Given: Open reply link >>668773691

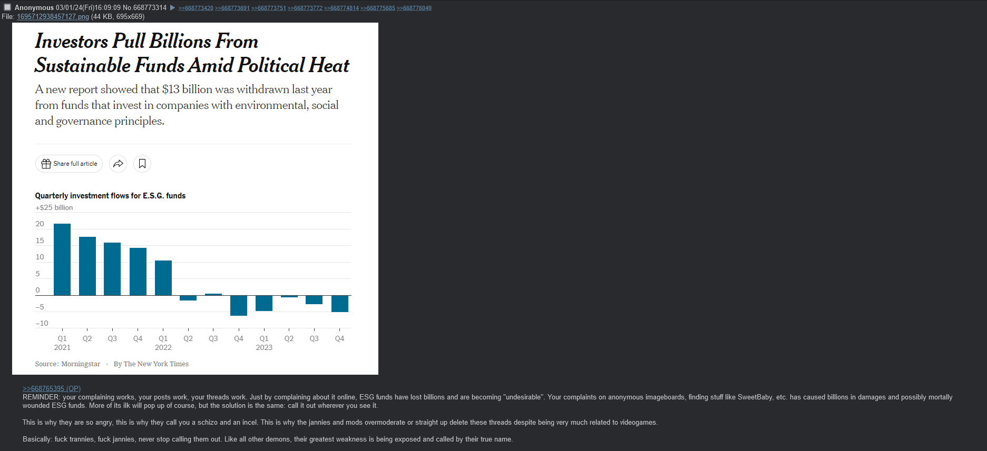Looking at the screenshot, I should 232,8.
